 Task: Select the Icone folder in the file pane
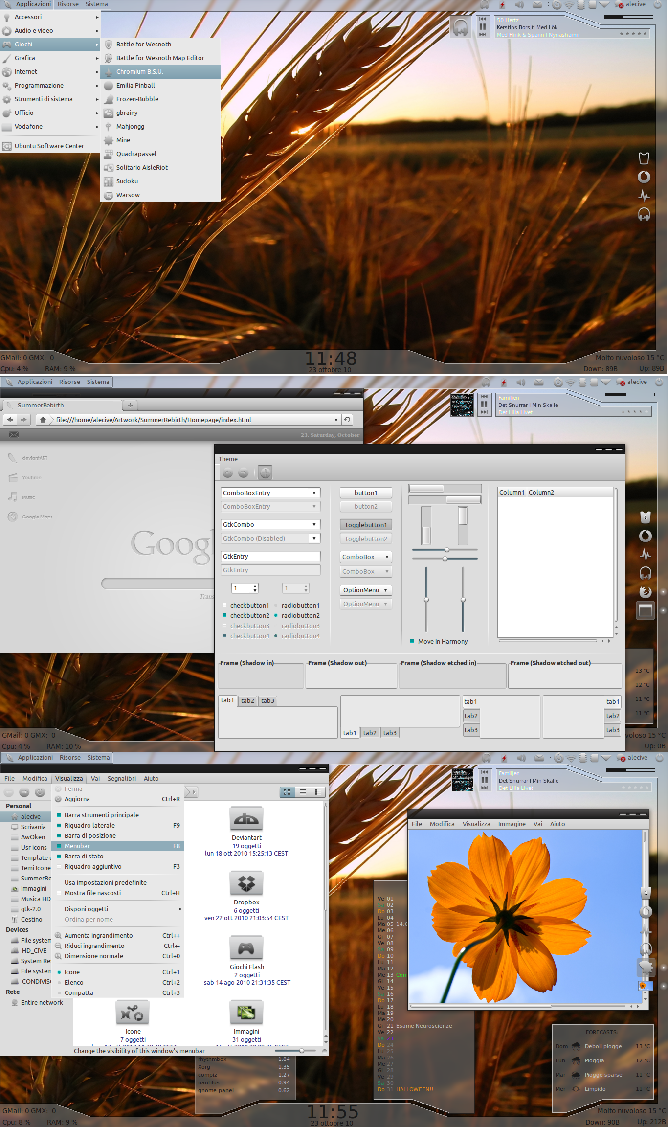pyautogui.click(x=133, y=1013)
